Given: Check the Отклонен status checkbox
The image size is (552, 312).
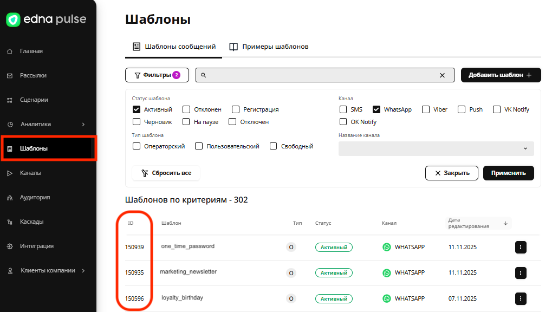Looking at the screenshot, I should pos(186,109).
